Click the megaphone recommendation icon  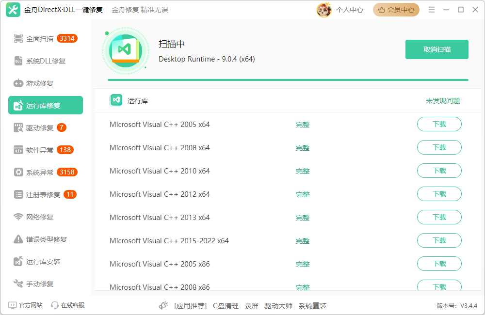click(163, 305)
